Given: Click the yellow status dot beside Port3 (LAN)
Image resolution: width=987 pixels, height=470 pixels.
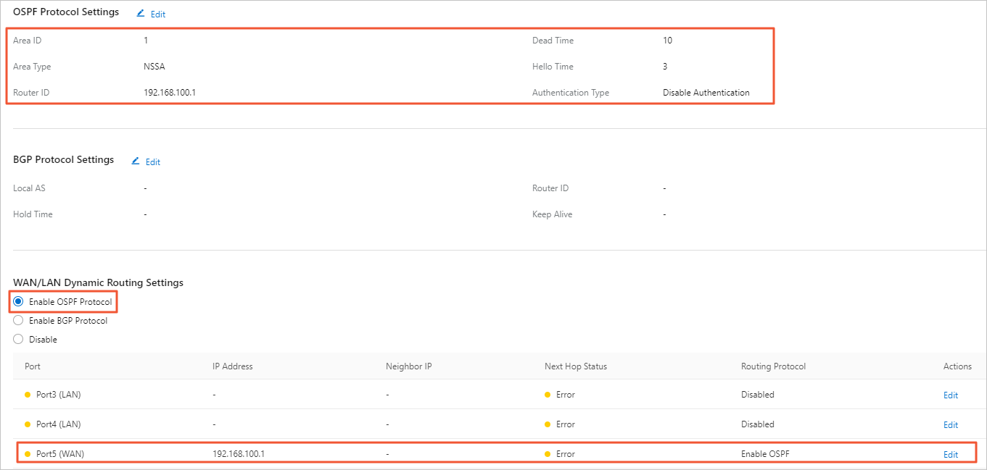Looking at the screenshot, I should pyautogui.click(x=28, y=395).
